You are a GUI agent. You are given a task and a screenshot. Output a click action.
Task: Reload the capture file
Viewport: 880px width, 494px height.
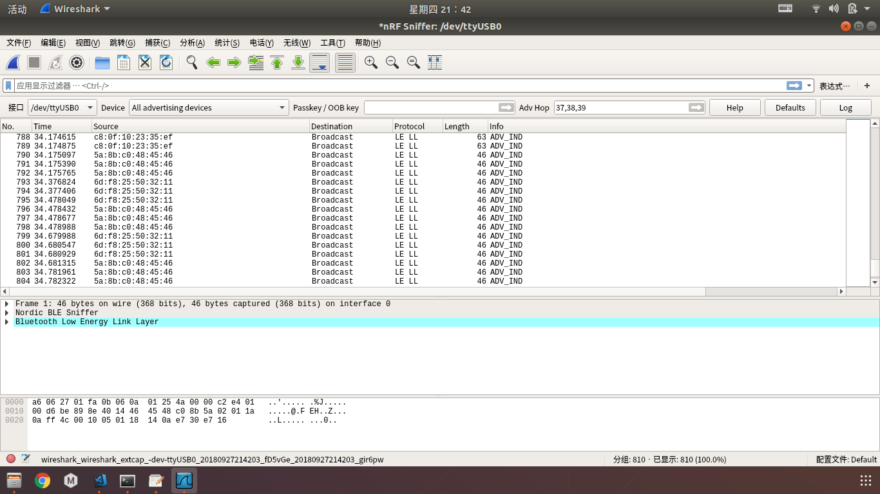click(166, 62)
